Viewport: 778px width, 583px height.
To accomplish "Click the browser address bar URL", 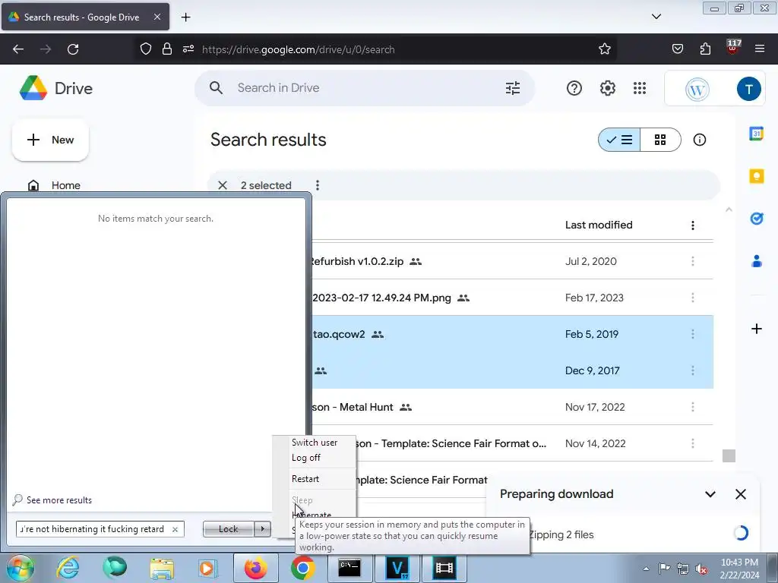I will (298, 49).
